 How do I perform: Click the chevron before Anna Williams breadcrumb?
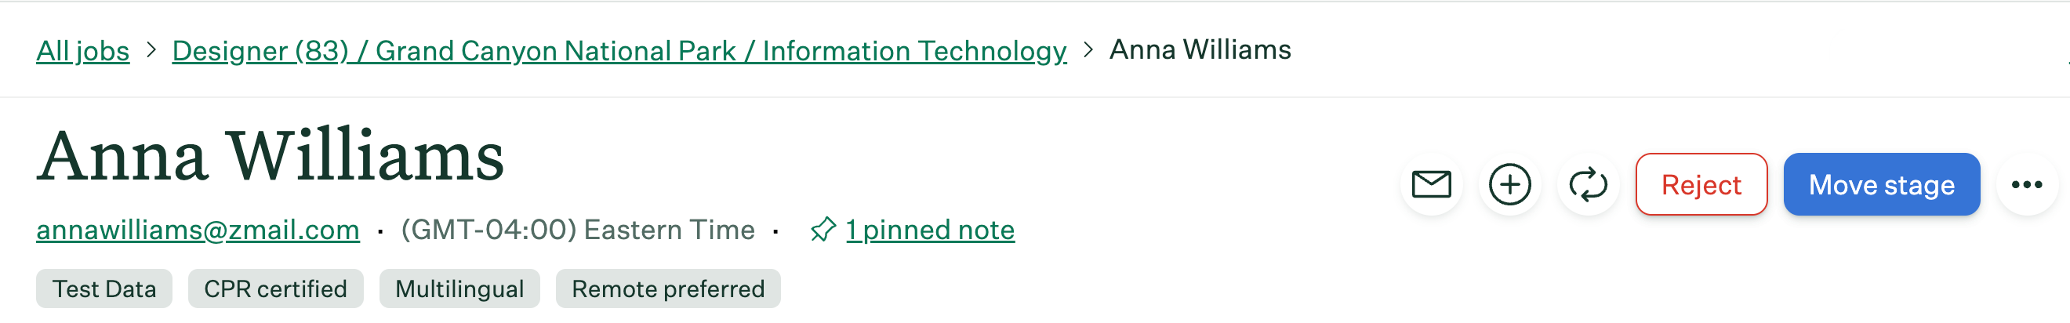click(1088, 50)
